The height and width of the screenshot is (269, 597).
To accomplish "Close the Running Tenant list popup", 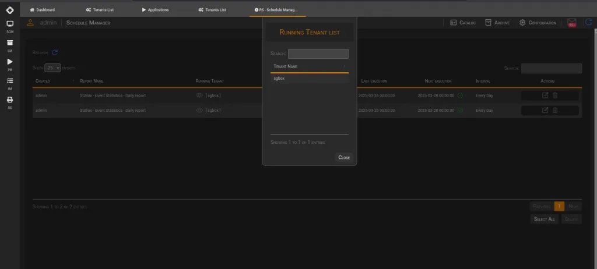I will pos(344,158).
